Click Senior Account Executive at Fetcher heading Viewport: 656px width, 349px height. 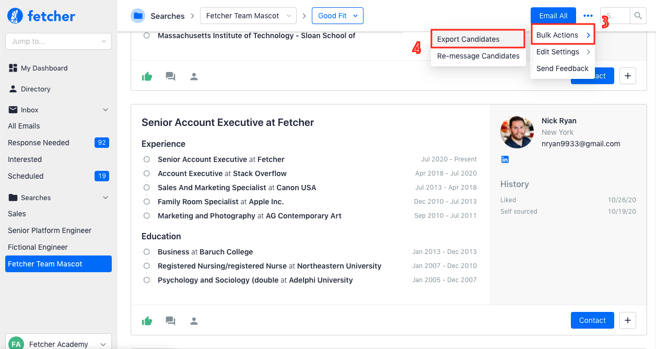pyautogui.click(x=228, y=123)
